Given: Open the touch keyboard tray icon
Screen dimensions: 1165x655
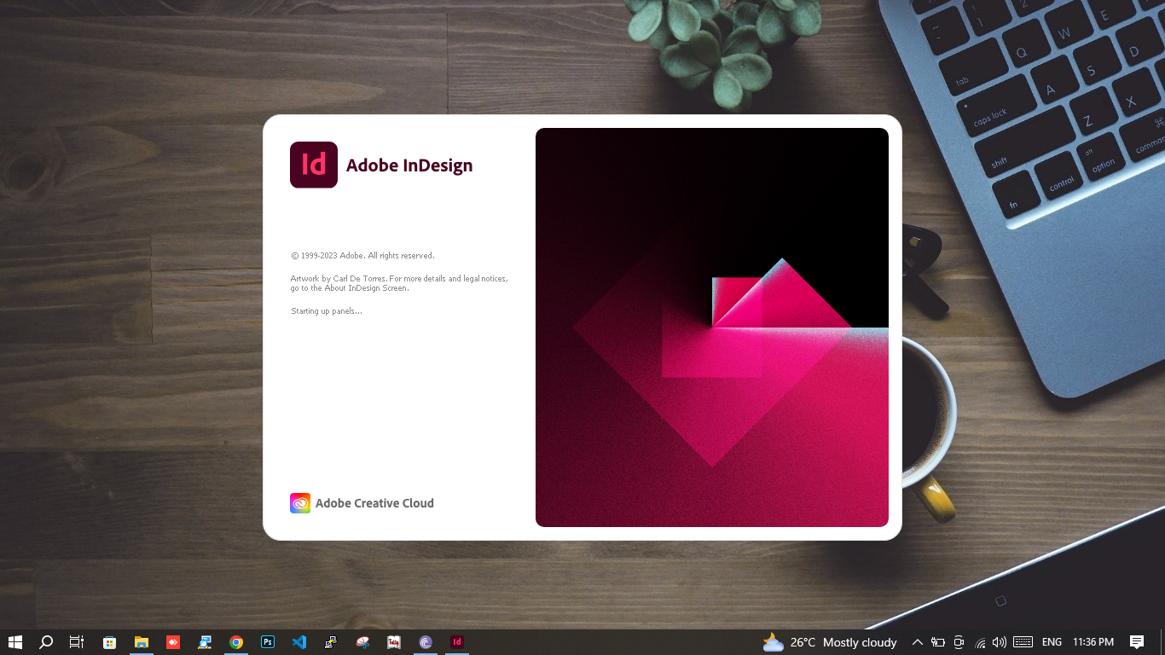Looking at the screenshot, I should coord(1023,642).
